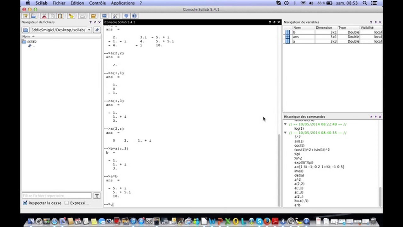The height and width of the screenshot is (227, 403).
Task: Open SciNotes editor from toolbar
Action: point(26,16)
